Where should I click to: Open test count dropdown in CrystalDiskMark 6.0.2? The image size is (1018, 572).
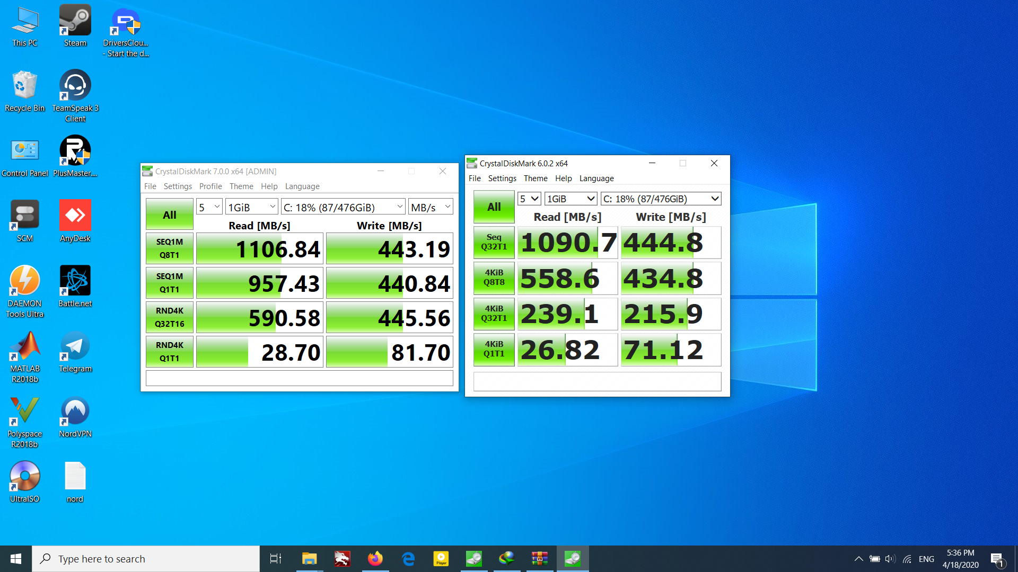529,199
